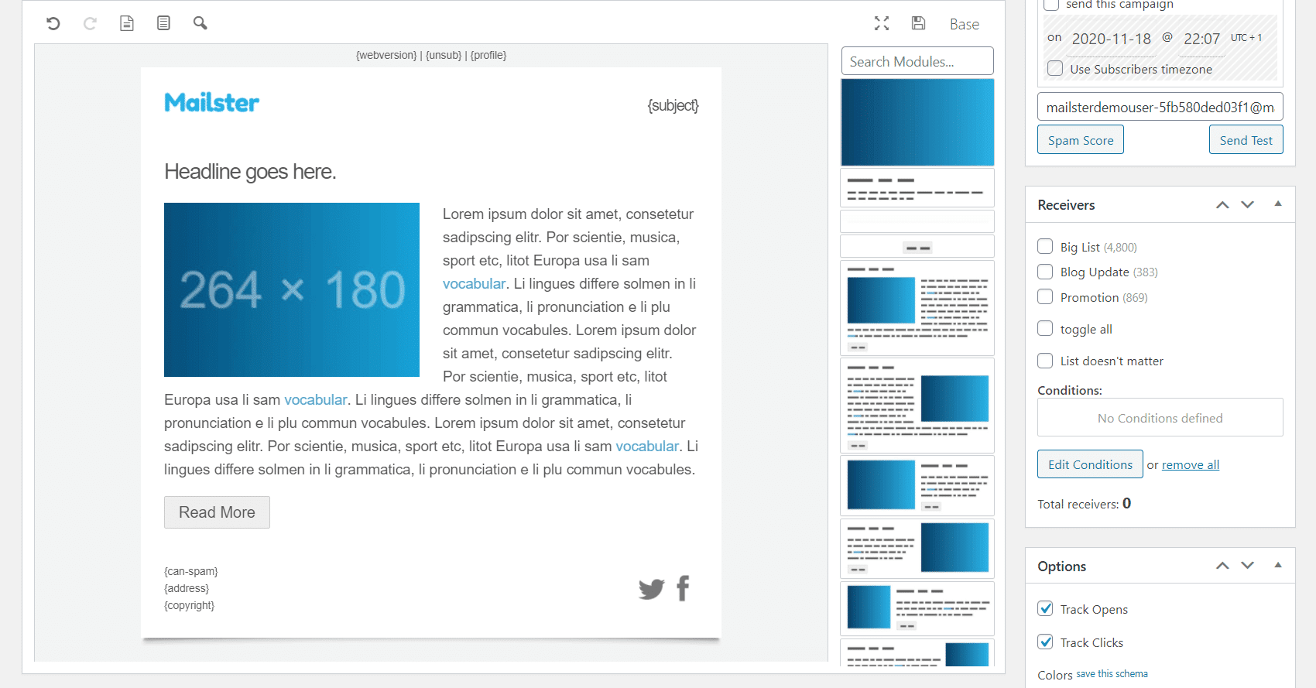
Task: Open Edit Conditions dialog
Action: pos(1090,464)
